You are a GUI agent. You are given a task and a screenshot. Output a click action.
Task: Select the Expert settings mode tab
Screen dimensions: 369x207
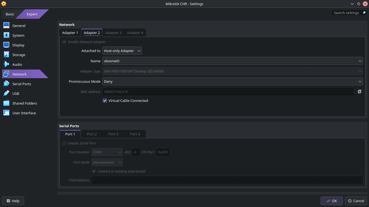pos(32,14)
